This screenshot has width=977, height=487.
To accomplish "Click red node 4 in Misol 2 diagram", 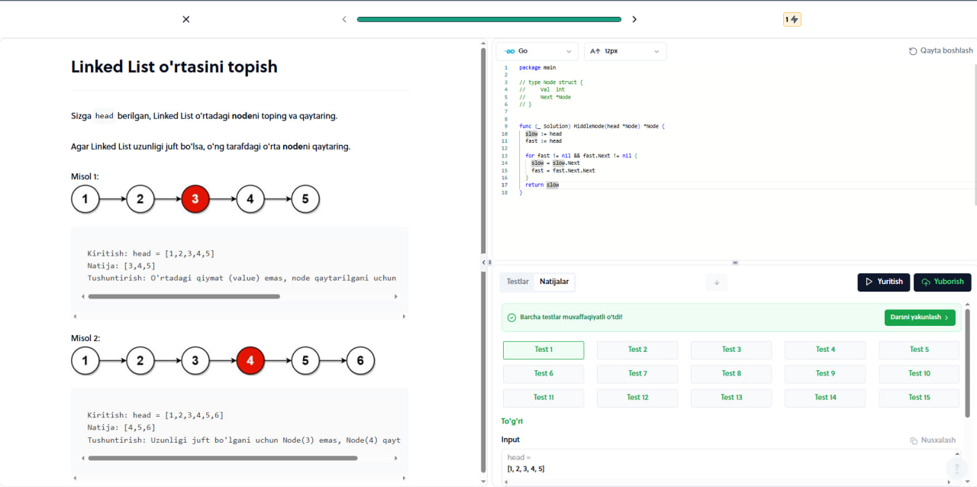I will click(x=250, y=360).
